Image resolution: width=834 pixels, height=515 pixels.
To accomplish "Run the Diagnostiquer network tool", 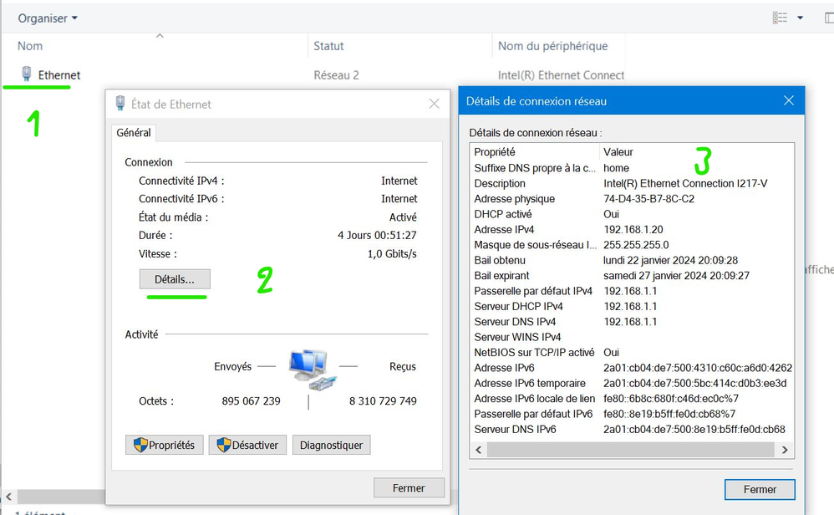I will pos(331,446).
